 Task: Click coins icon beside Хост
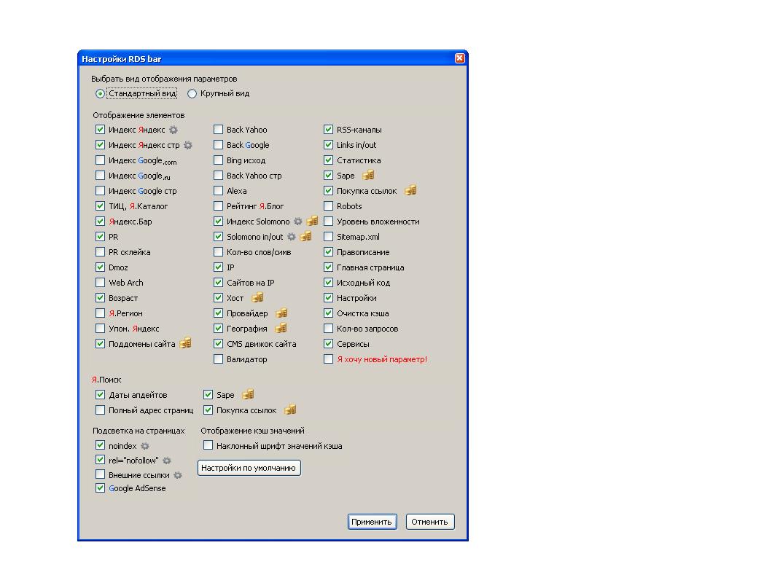(x=257, y=297)
